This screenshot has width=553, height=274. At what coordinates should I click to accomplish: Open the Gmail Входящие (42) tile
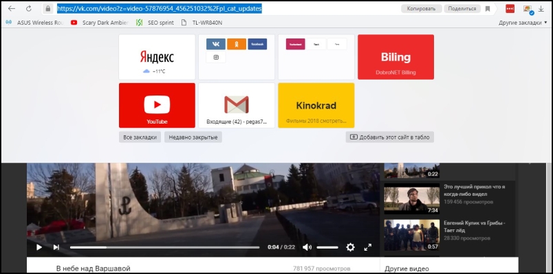[237, 105]
